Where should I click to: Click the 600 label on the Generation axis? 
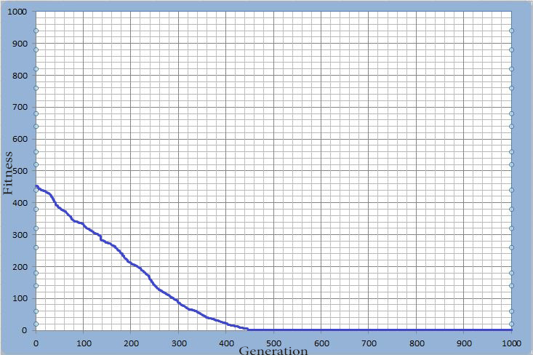[x=321, y=342]
